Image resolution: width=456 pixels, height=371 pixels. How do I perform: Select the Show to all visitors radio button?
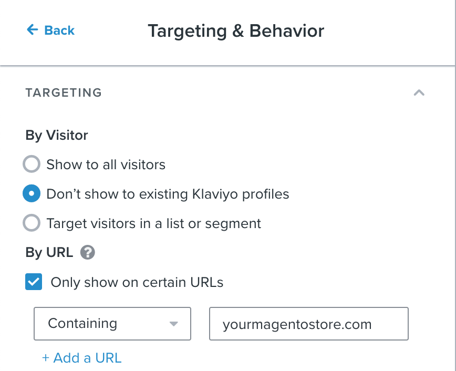point(32,164)
